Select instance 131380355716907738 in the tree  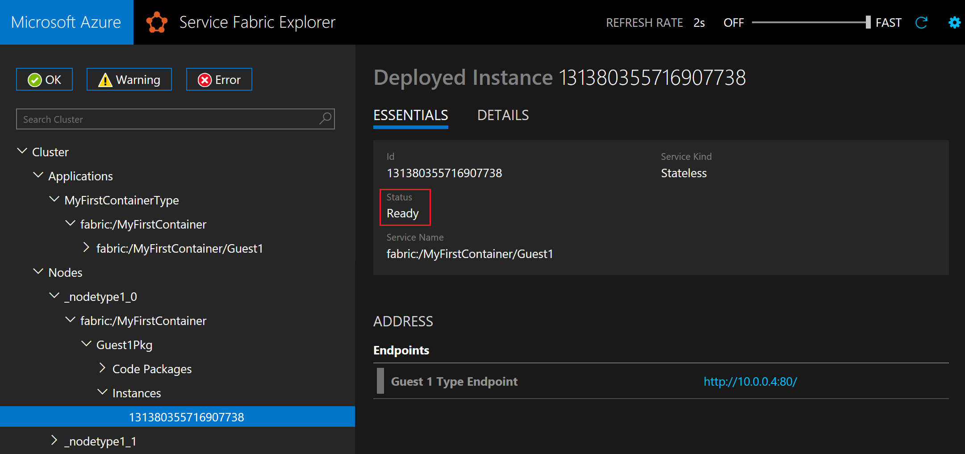tap(186, 417)
